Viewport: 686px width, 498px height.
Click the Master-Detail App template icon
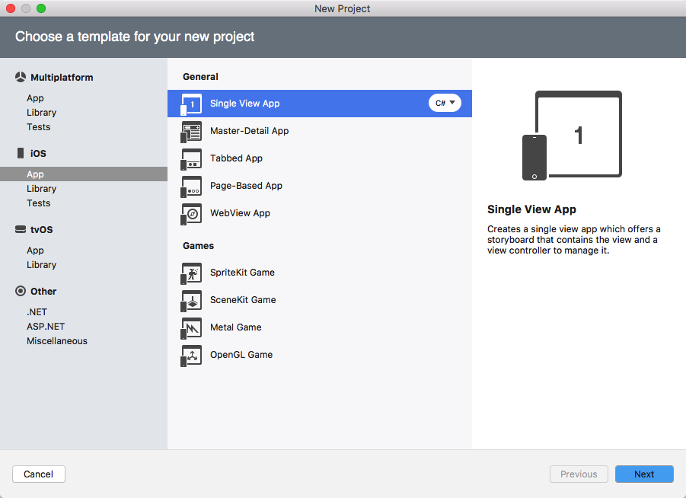point(192,131)
